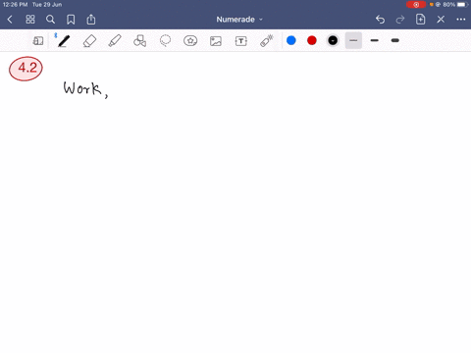The width and height of the screenshot is (471, 353).
Task: Select the thinnest stroke width
Action: [353, 40]
